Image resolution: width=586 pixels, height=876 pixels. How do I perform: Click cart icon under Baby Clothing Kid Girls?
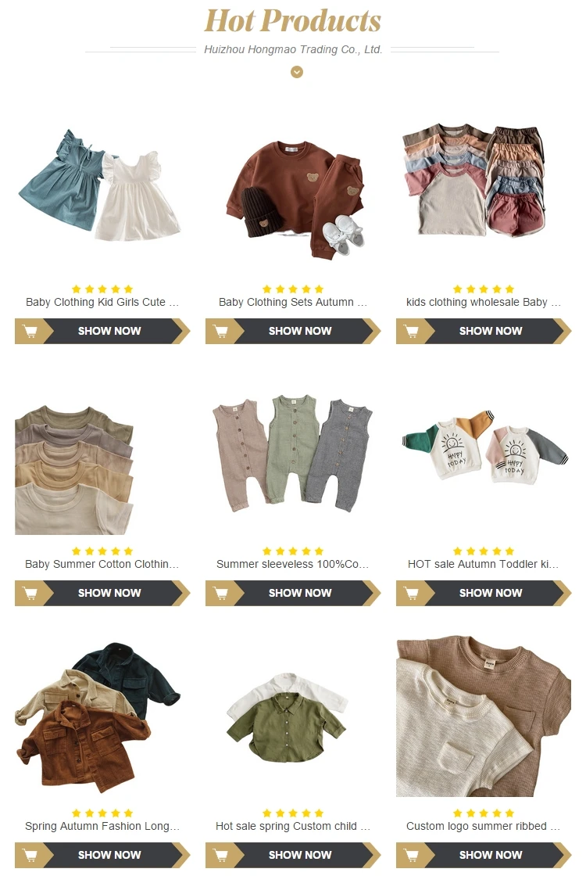(30, 332)
